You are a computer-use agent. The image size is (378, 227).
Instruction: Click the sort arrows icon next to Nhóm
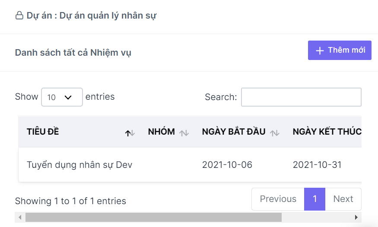coord(184,133)
